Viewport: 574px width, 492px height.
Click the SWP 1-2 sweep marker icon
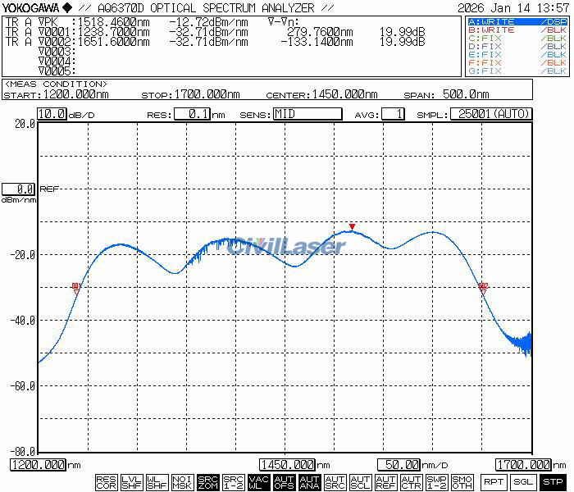click(436, 483)
